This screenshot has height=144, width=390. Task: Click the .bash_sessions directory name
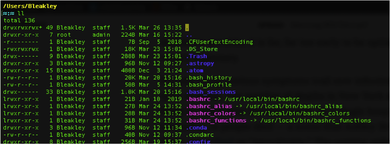(210, 92)
